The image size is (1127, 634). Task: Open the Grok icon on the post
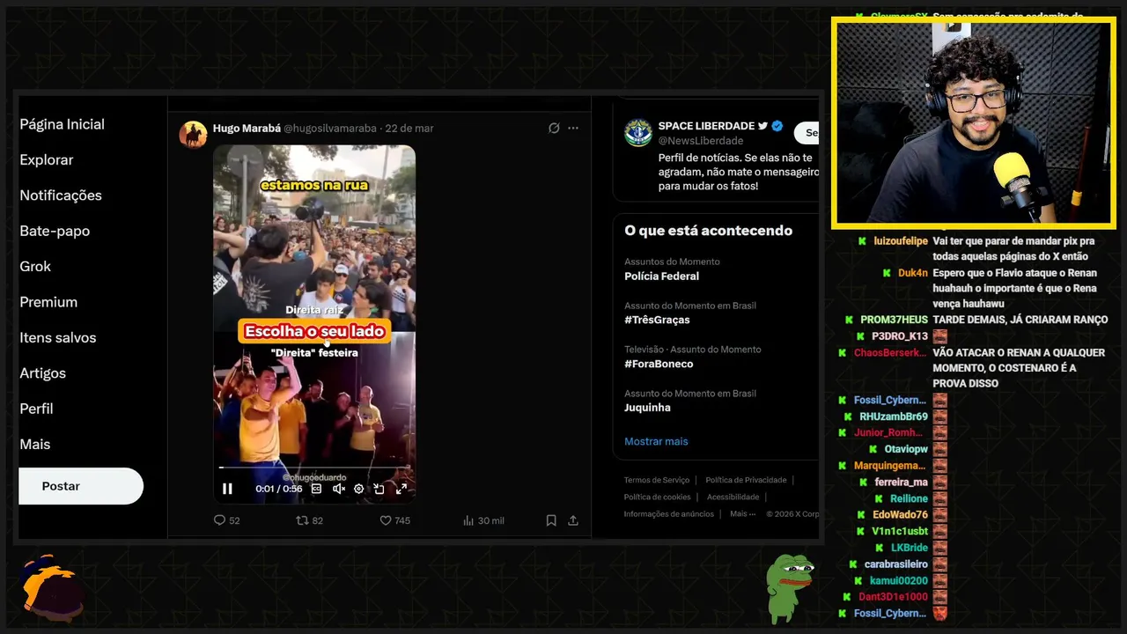554,128
